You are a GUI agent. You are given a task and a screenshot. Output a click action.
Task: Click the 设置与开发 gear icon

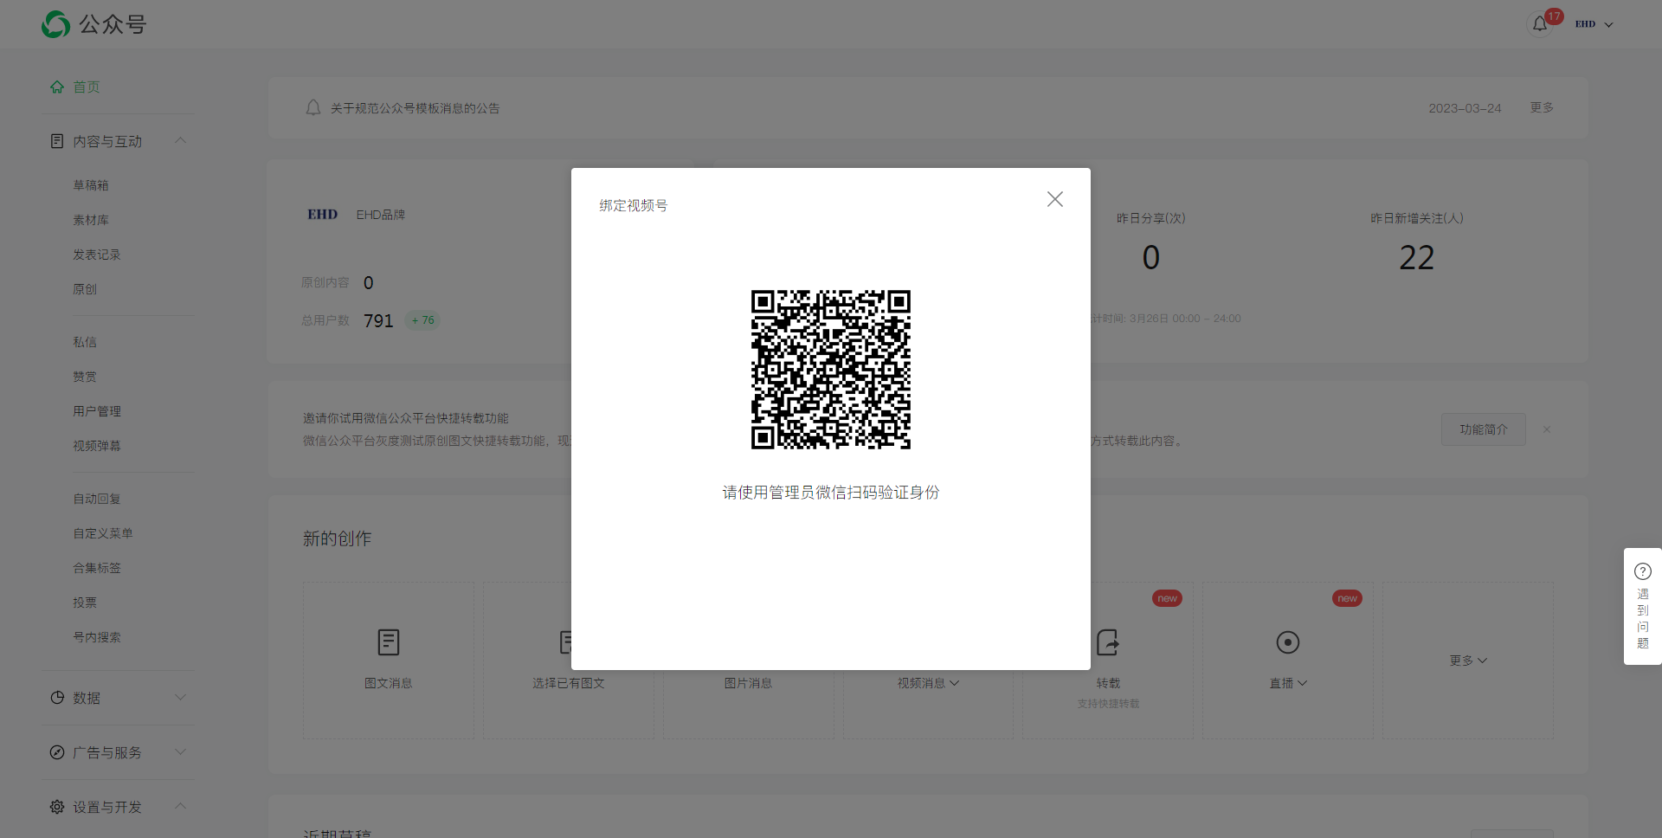[57, 807]
